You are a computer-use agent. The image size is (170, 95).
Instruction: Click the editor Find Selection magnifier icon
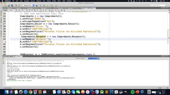(x=27, y=10)
